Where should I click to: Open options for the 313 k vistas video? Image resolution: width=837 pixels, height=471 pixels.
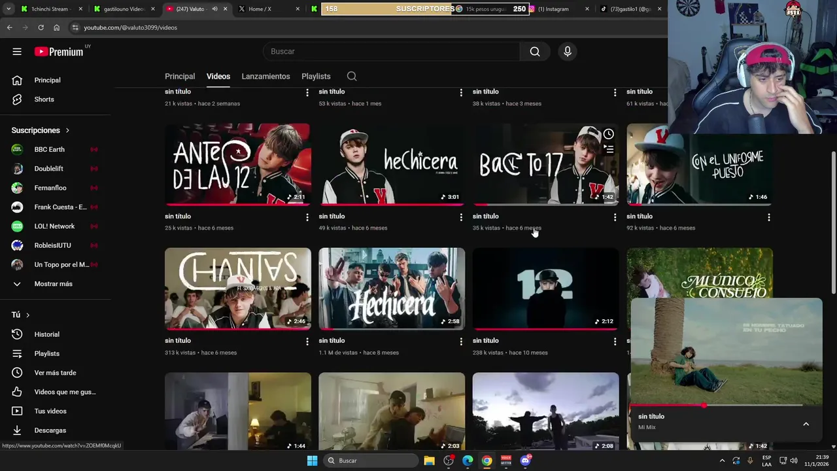[307, 341]
